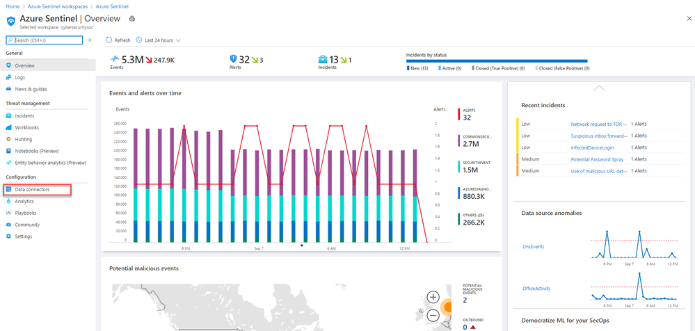Image resolution: width=695 pixels, height=331 pixels.
Task: Click the Azure Sentinel workspaces breadcrumb link
Action: point(56,7)
